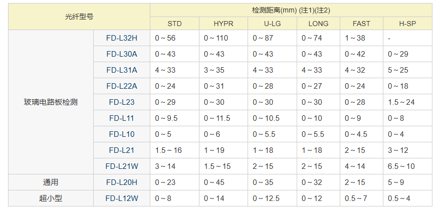Open the FD-L10 model link
This screenshot has width=448, height=211.
(122, 134)
